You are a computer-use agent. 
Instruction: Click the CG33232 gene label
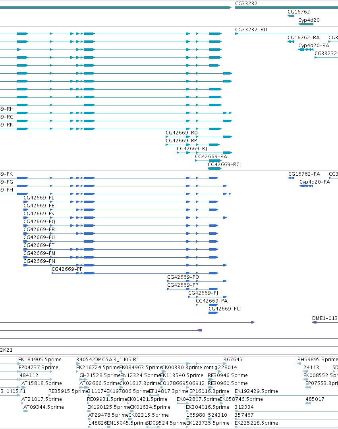[x=246, y=4]
